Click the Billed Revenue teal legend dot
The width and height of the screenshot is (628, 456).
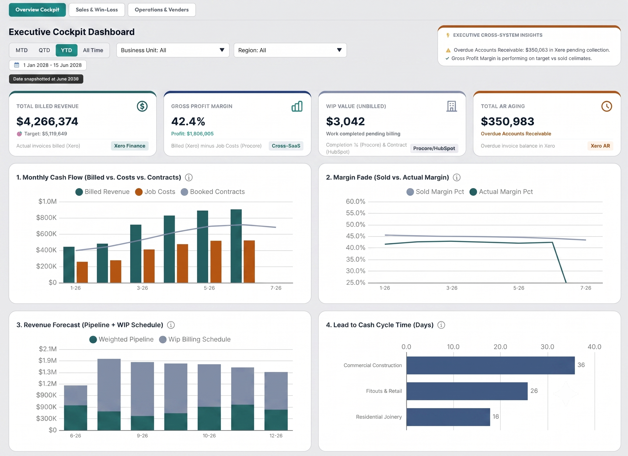tap(79, 192)
